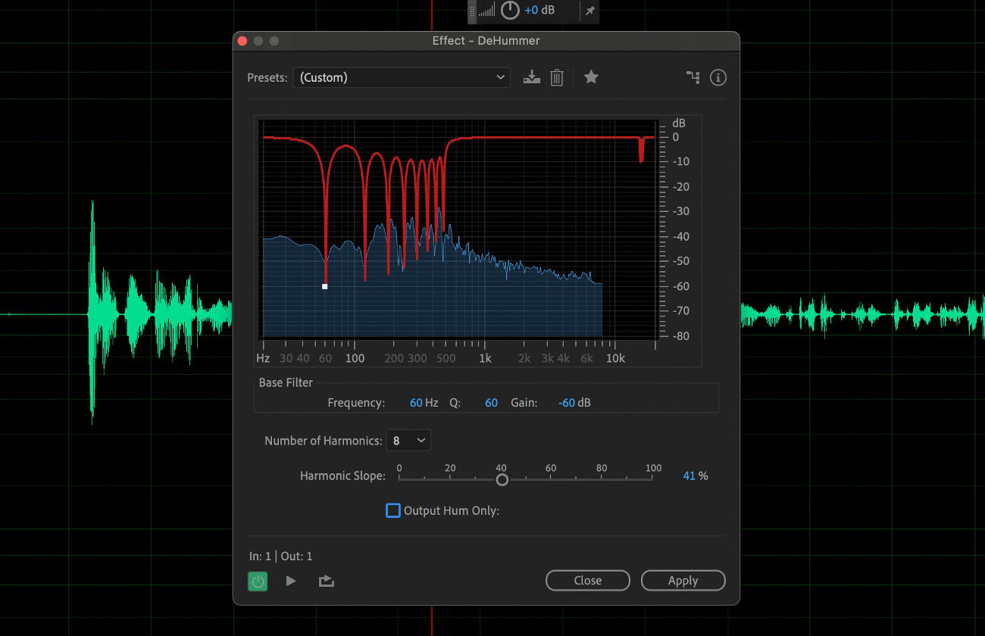Save current settings as a new preset

coord(531,77)
